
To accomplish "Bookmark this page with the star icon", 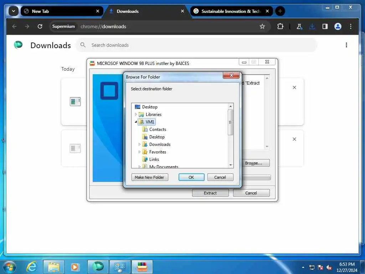I will pos(262,26).
